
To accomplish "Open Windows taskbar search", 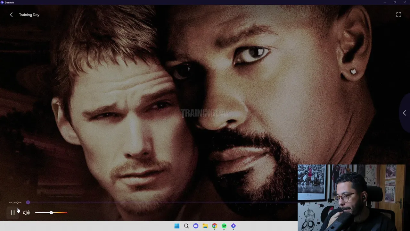I will tap(186, 226).
